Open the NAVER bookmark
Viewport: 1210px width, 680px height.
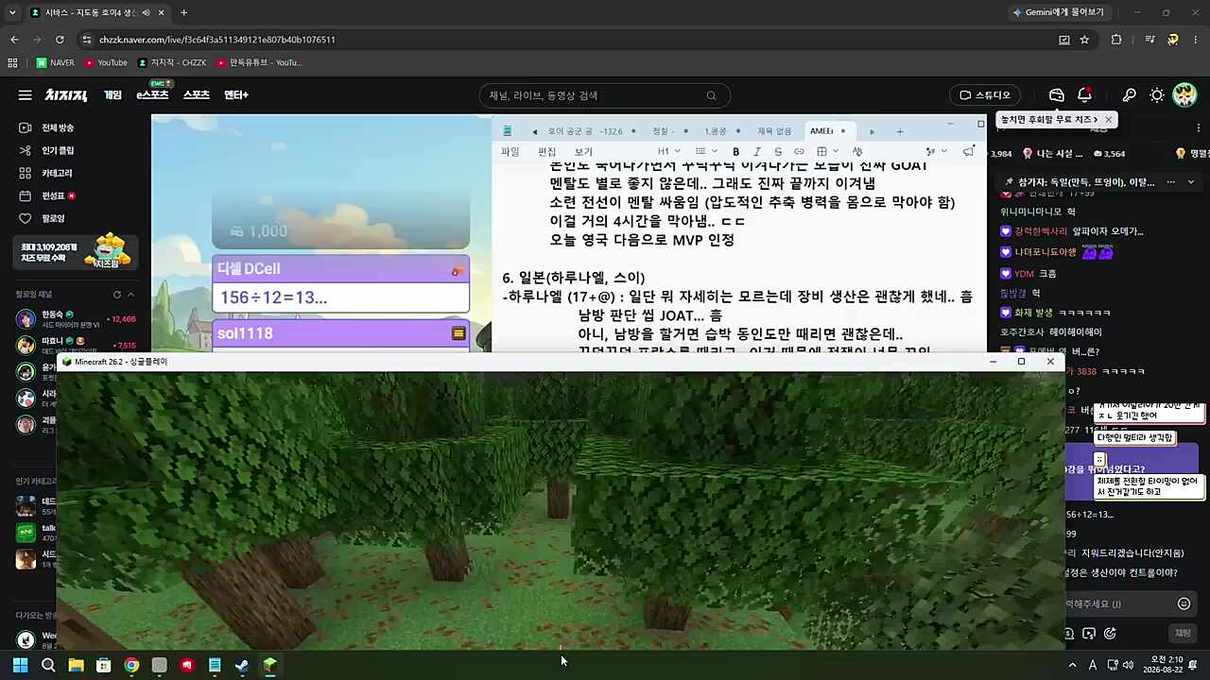[x=55, y=62]
